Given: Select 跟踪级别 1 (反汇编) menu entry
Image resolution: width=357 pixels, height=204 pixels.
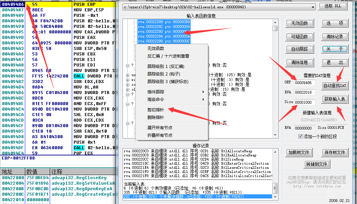Looking at the screenshot, I should pyautogui.click(x=172, y=66).
